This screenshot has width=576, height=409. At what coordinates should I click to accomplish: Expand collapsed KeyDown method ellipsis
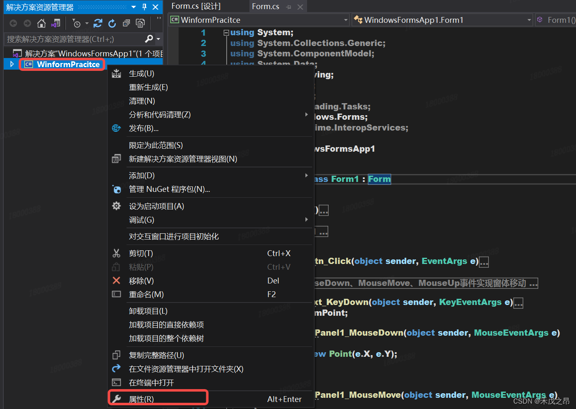pyautogui.click(x=518, y=303)
